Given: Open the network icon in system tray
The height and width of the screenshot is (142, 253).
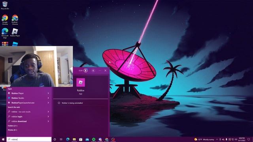Looking at the screenshot, I should pyautogui.click(x=233, y=139).
